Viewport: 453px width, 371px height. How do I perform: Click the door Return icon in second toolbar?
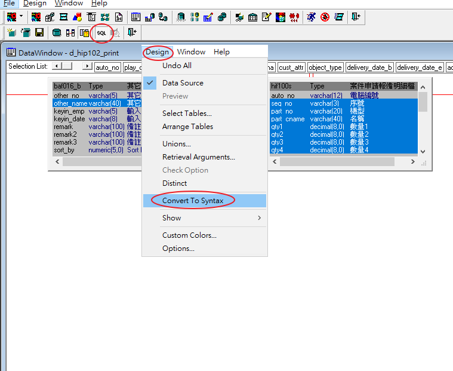coord(132,32)
